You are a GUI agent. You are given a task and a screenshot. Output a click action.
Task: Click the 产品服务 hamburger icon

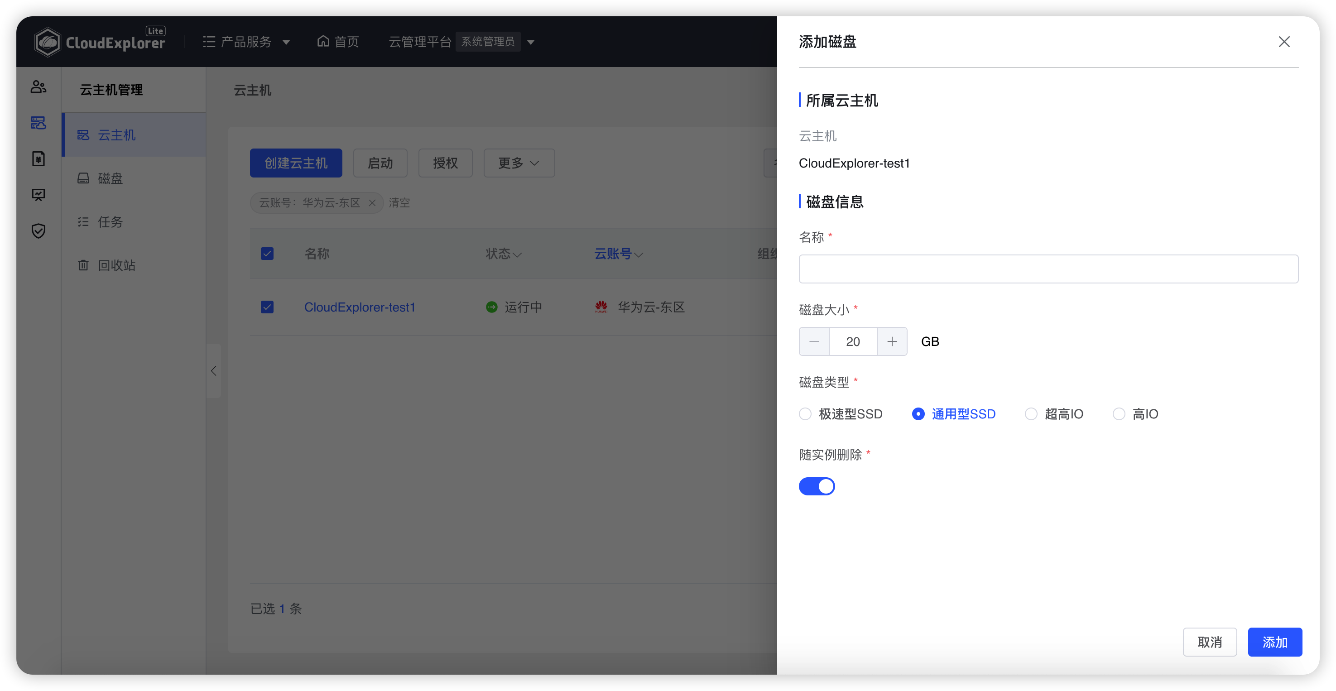(x=209, y=42)
